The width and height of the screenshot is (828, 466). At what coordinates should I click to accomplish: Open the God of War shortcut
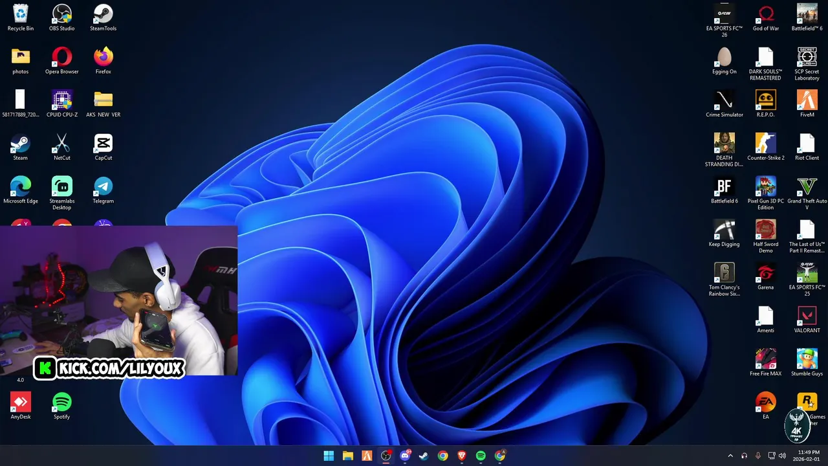coord(766,17)
